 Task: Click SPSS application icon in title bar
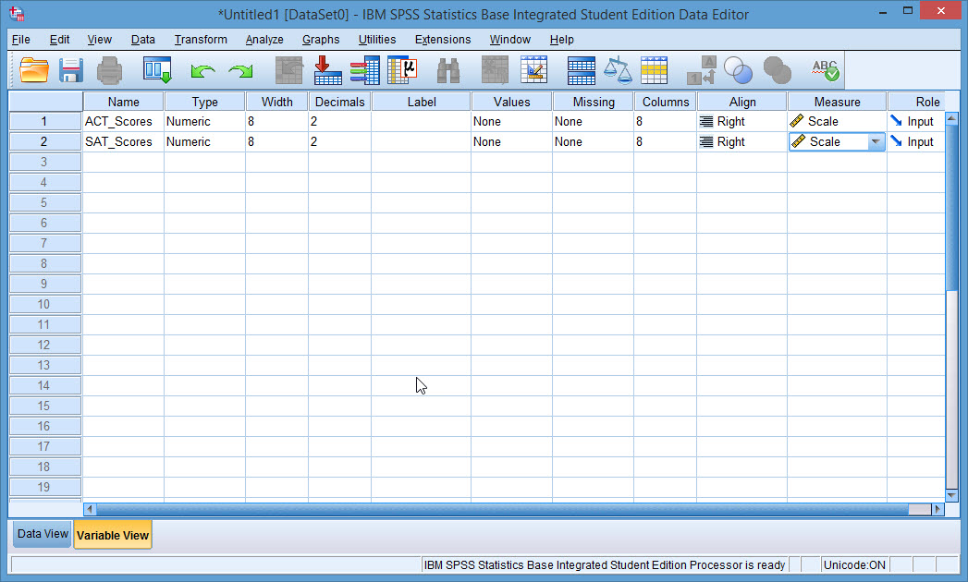pyautogui.click(x=17, y=14)
